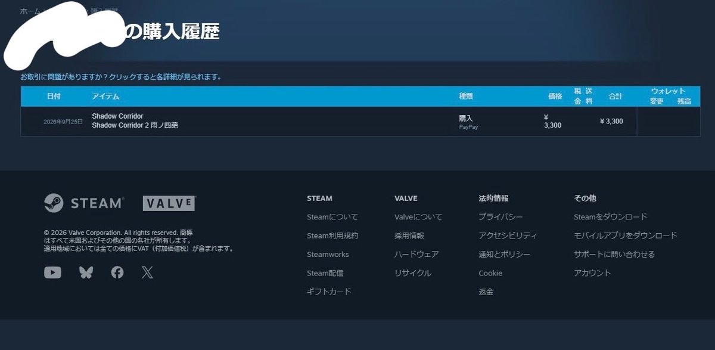Open Cookie footer link
The height and width of the screenshot is (350, 715).
[490, 273]
